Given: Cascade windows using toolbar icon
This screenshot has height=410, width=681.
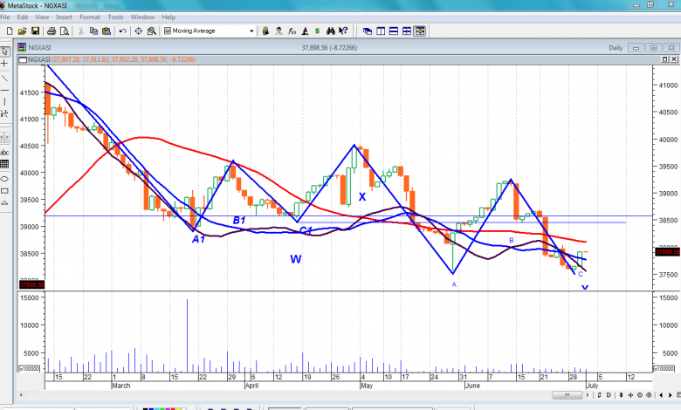Looking at the screenshot, I should click(368, 31).
